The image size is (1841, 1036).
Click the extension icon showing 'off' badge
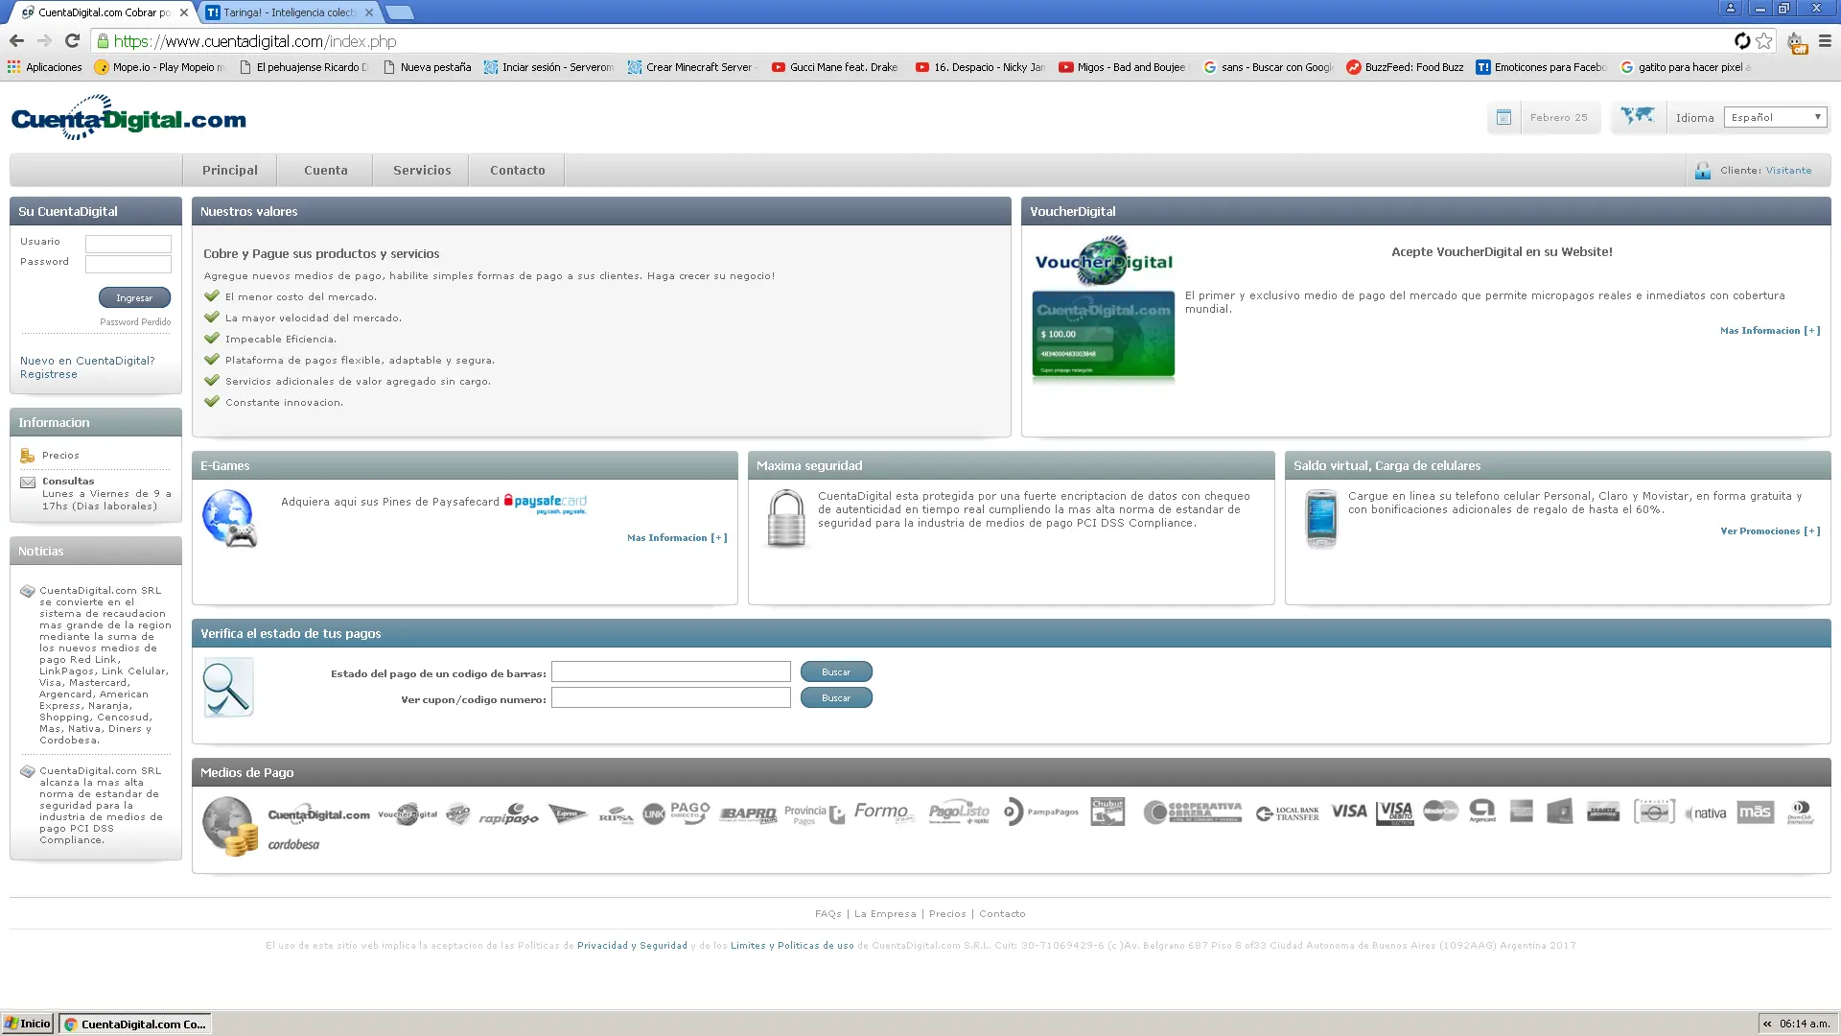(x=1796, y=42)
